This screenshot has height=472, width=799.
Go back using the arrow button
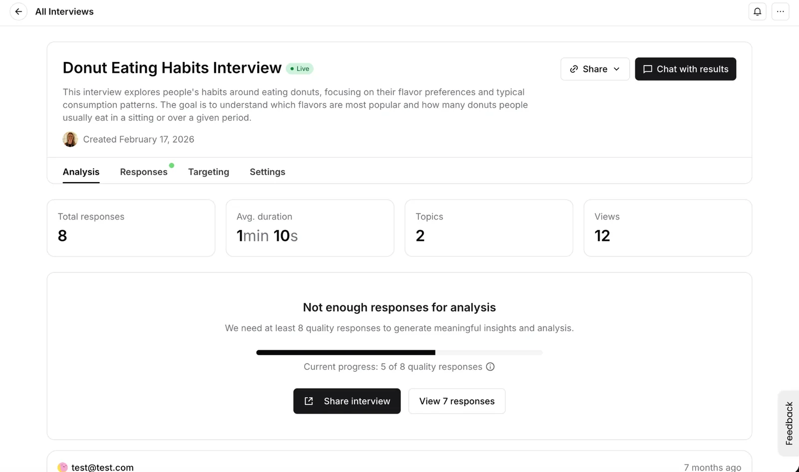click(18, 11)
